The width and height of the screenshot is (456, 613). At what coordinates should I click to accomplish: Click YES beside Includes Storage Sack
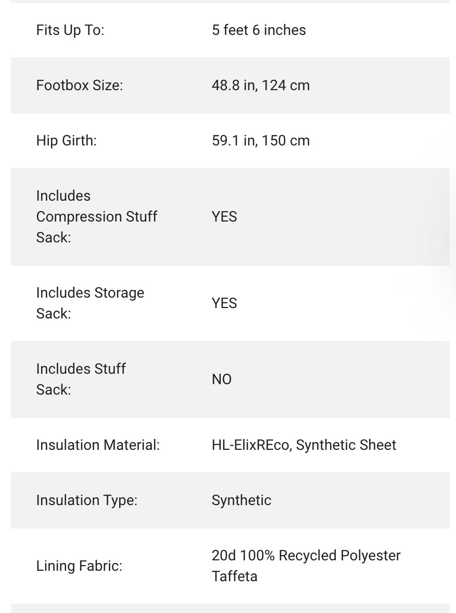(x=224, y=303)
